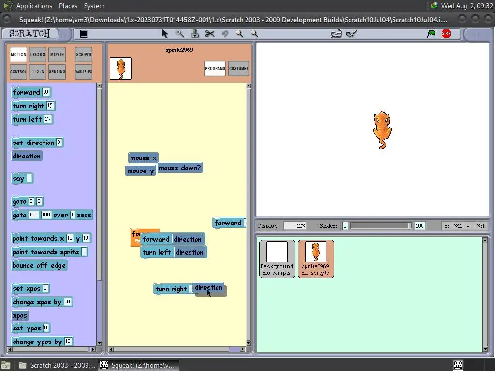Switch to the 1-2-3 blocks category
Screen dimensions: 495x371
click(38, 72)
